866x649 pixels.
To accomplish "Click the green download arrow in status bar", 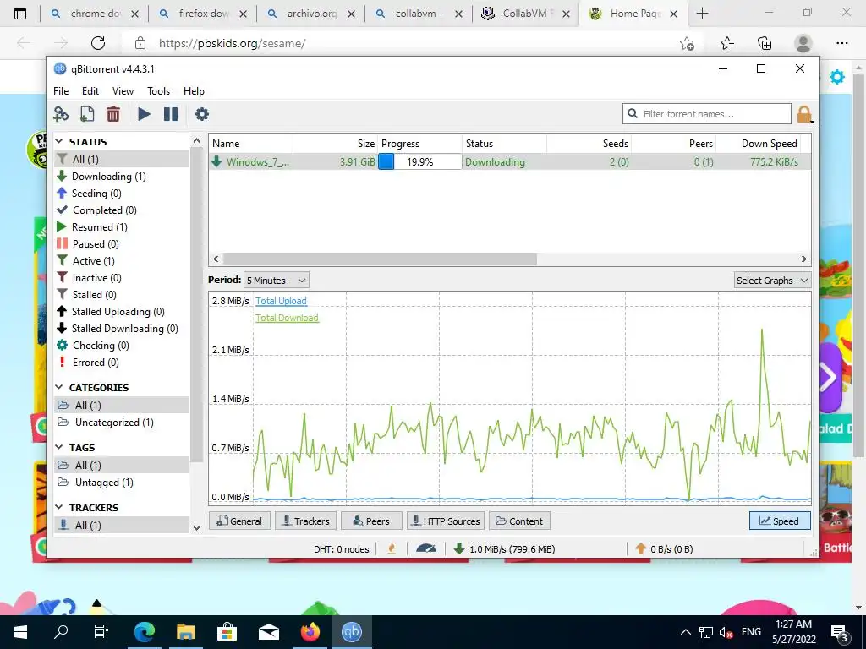I will tap(458, 548).
